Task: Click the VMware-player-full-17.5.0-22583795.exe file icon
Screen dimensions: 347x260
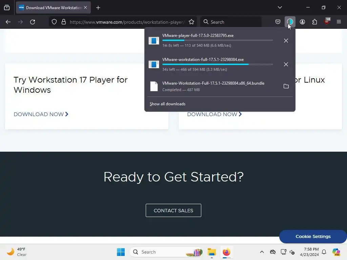Action: (154, 41)
